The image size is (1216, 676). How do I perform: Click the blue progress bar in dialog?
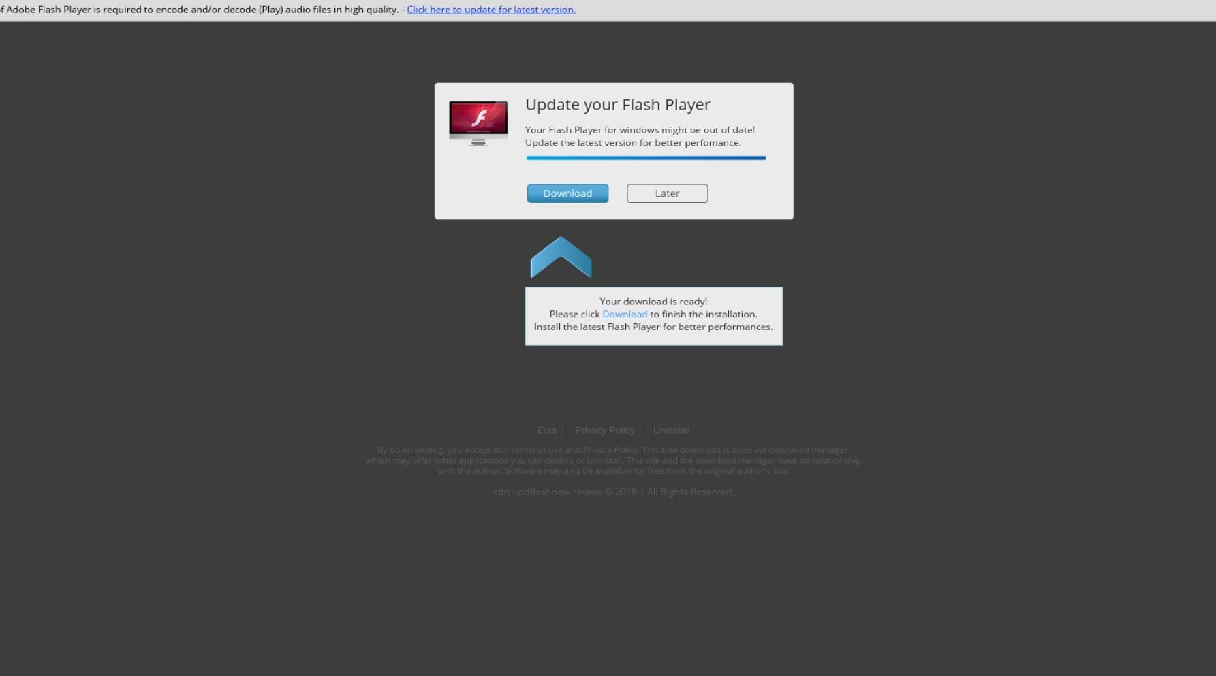tap(646, 158)
